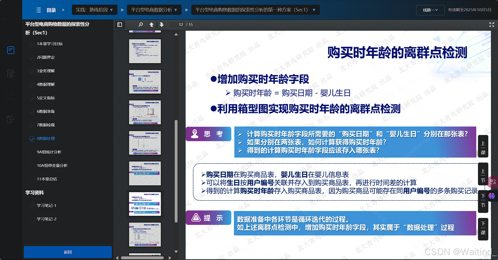Toggle completion circle for 5定义指标
Image resolution: width=498 pixels, height=260 pixels.
tap(32, 98)
